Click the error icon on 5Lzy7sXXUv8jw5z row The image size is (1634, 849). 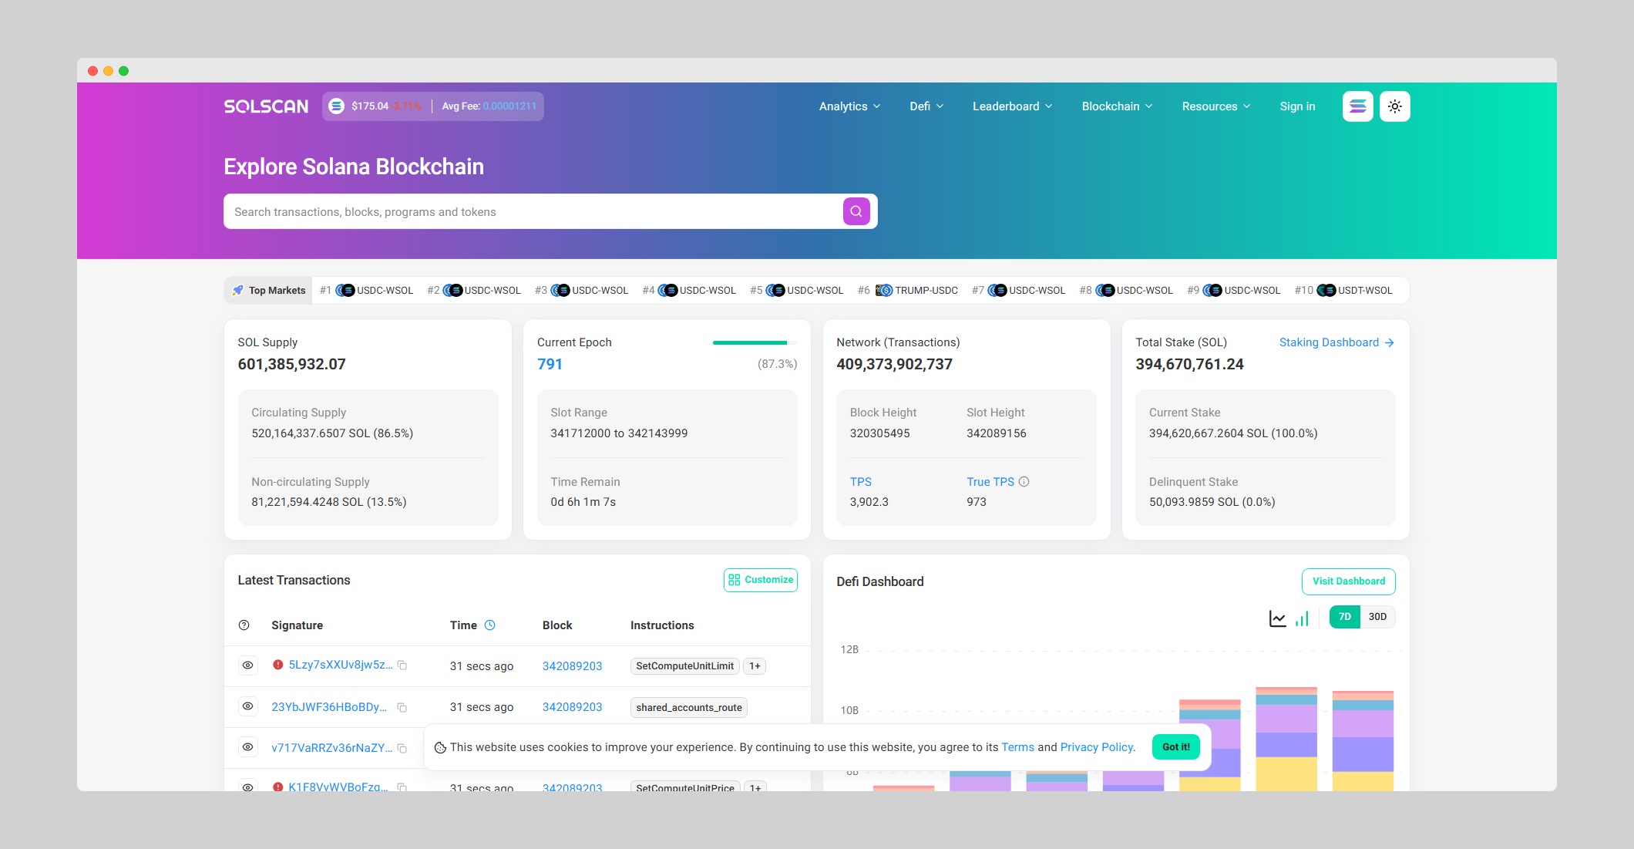(278, 665)
